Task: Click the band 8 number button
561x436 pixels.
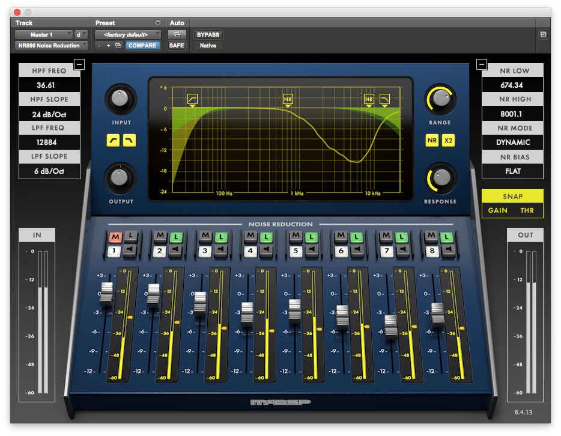Action: (x=432, y=251)
